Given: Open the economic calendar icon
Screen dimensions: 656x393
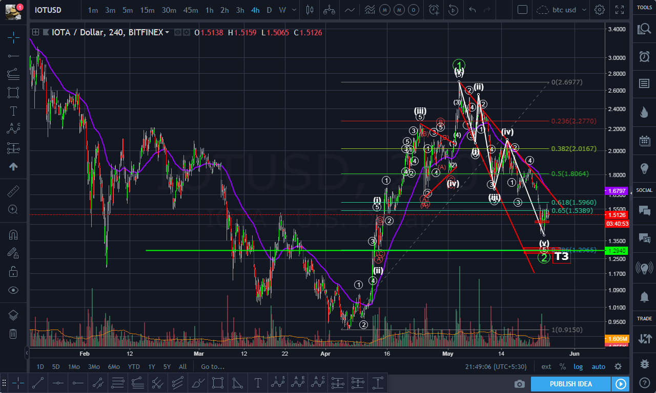Looking at the screenshot, I should coord(644,141).
